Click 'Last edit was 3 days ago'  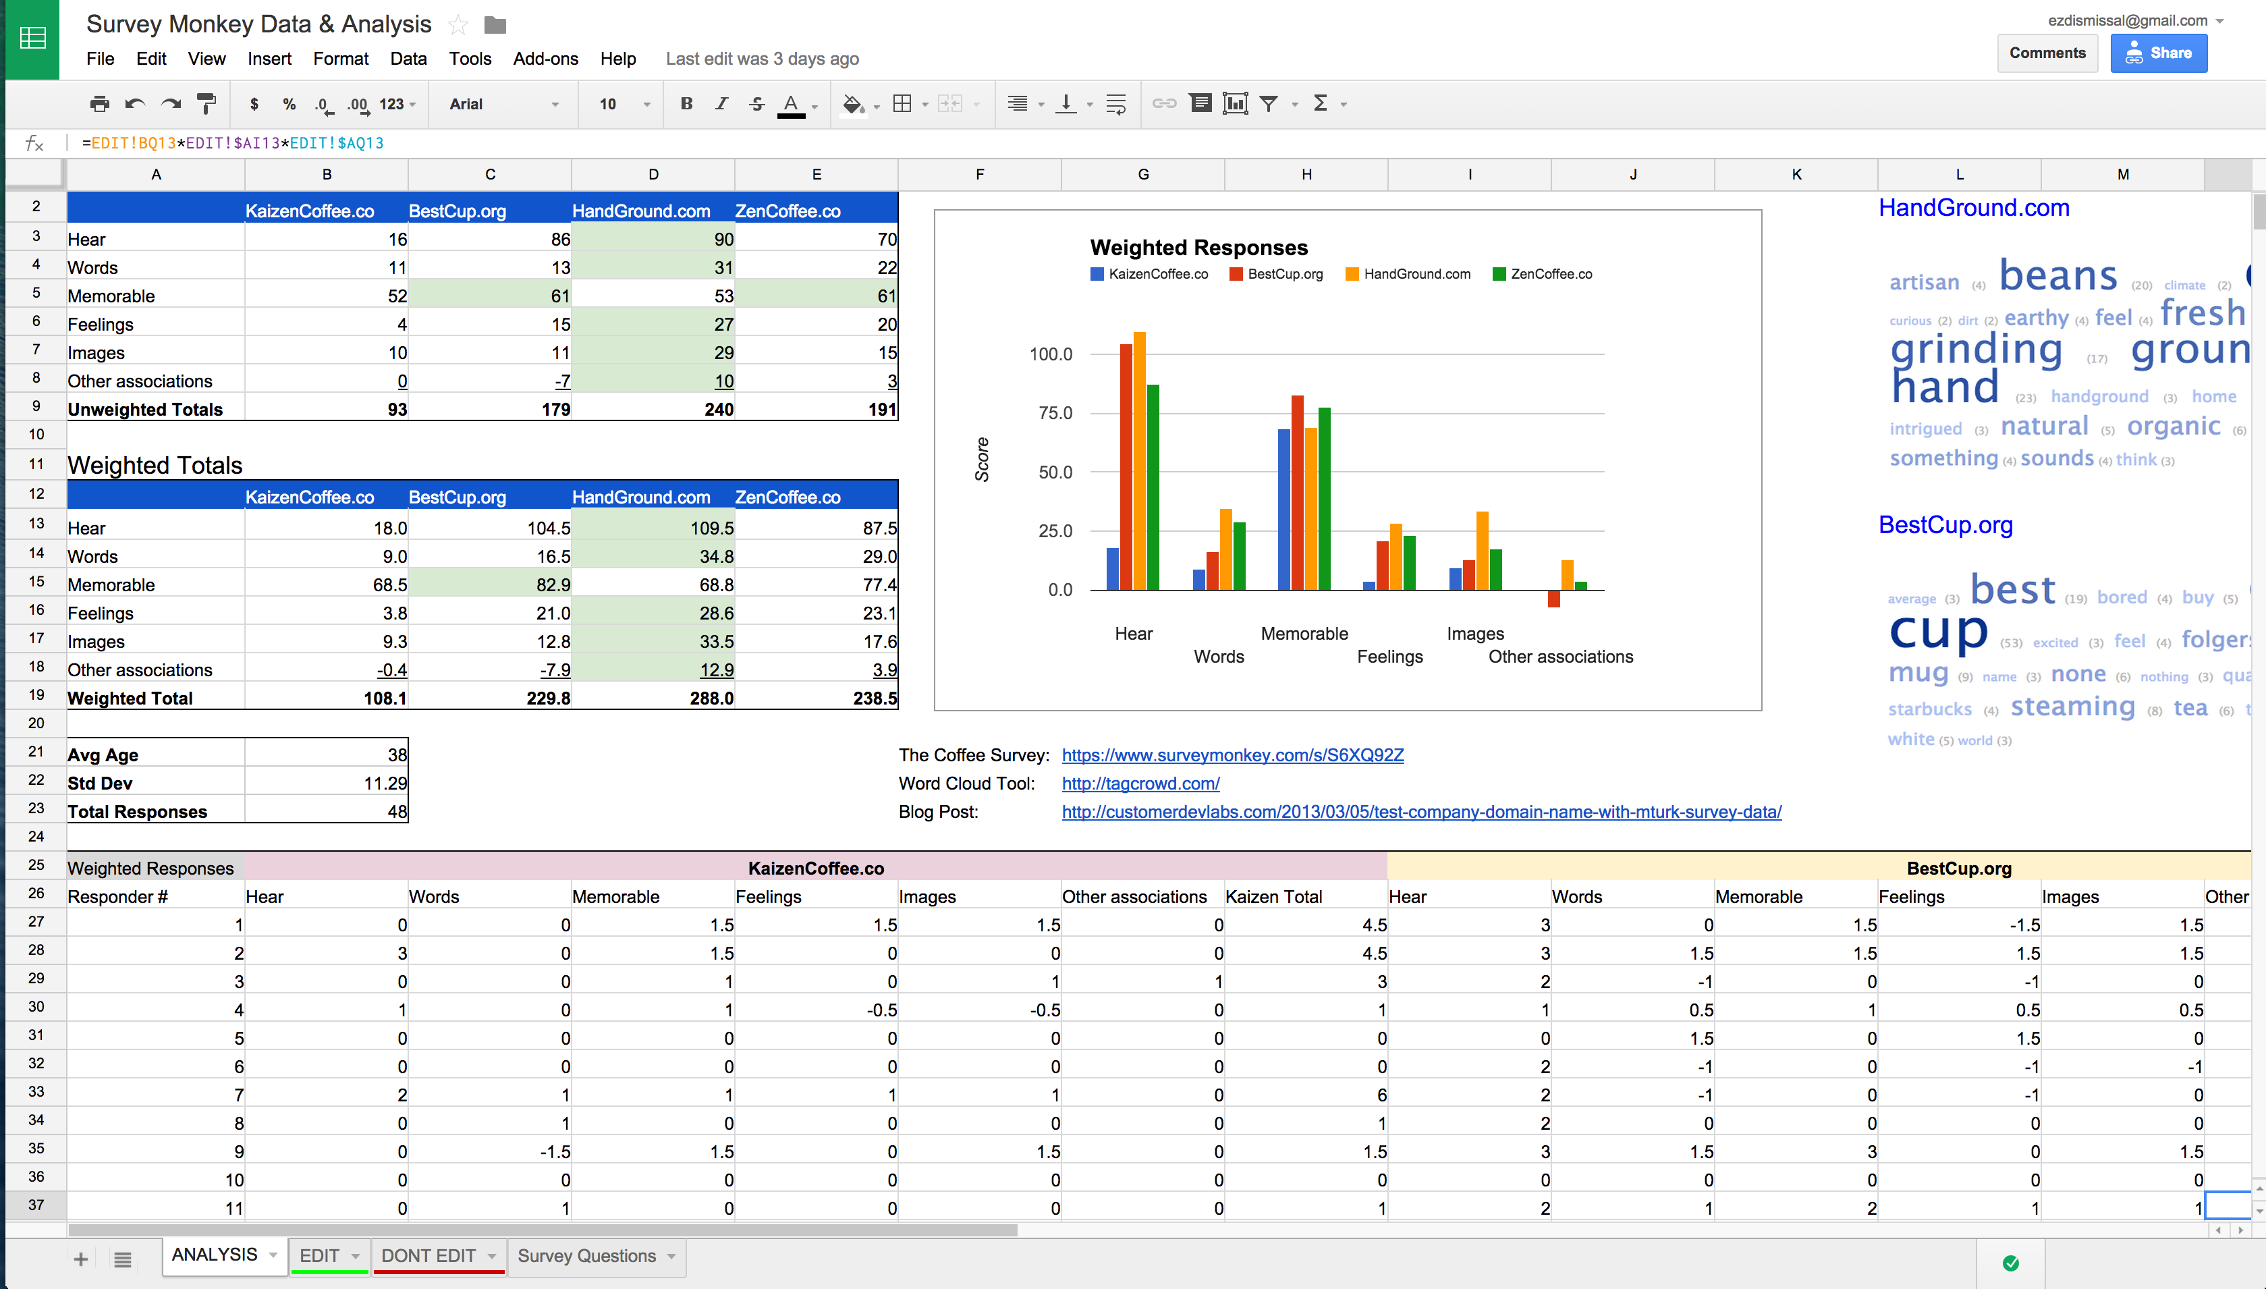[762, 59]
